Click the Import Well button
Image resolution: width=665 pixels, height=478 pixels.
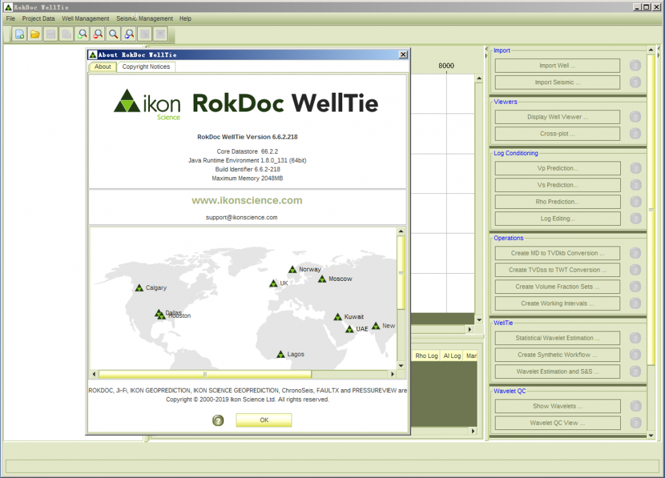557,66
